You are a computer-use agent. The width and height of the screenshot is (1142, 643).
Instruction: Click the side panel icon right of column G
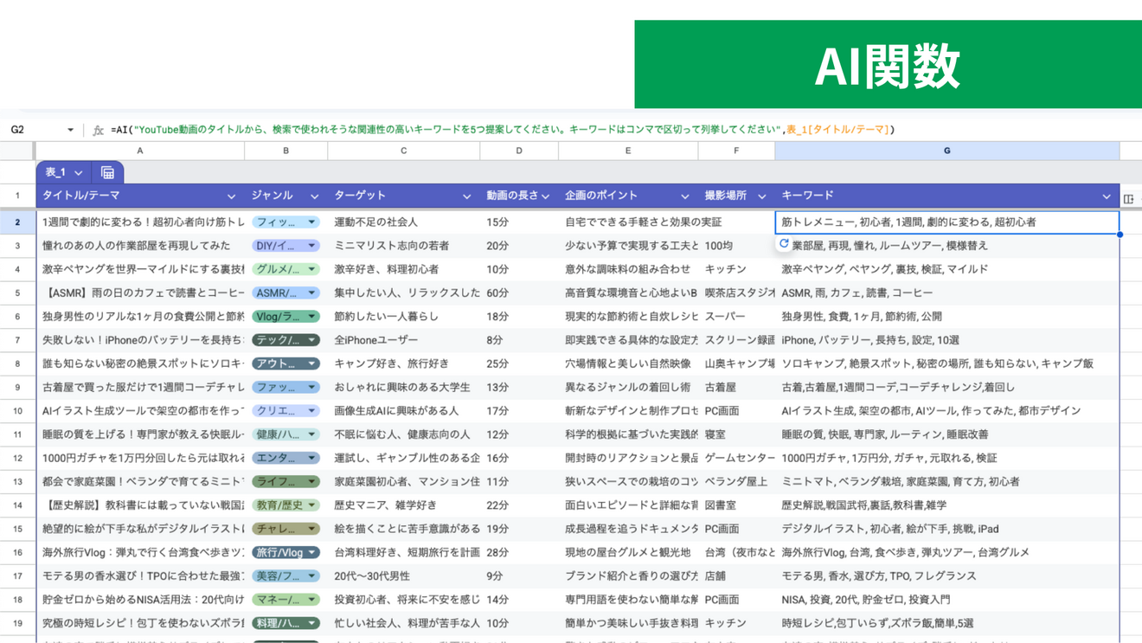coord(1129,198)
